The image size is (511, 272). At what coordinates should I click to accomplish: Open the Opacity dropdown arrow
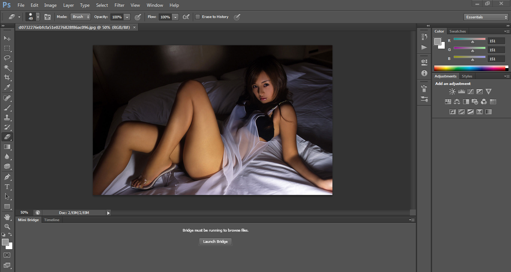click(127, 17)
